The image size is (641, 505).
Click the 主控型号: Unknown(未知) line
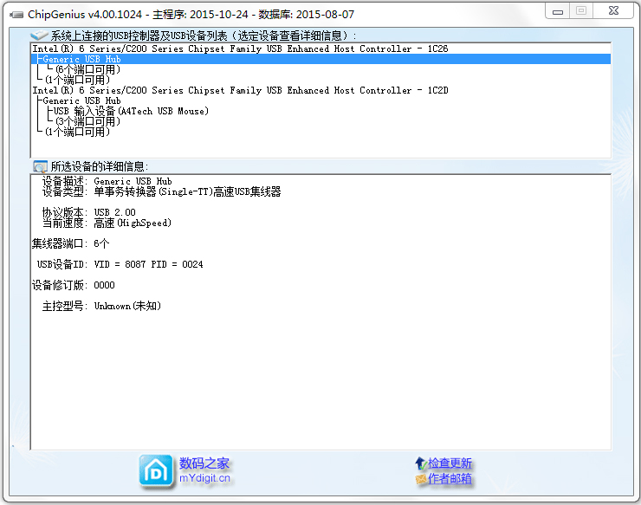101,306
